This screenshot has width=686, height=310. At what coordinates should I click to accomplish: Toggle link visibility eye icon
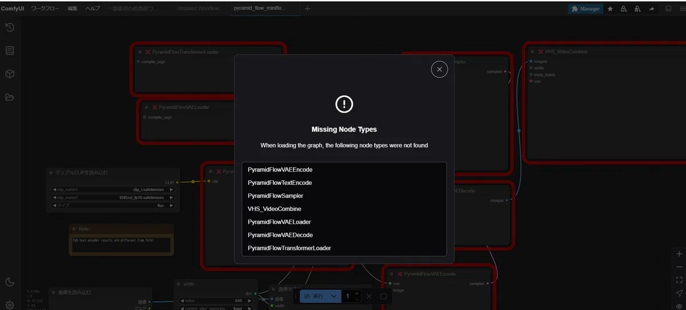[679, 305]
